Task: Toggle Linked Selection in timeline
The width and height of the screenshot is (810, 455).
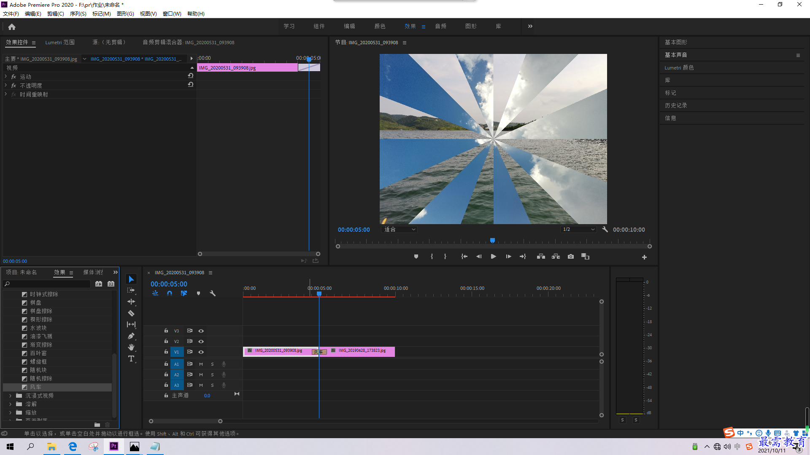Action: click(184, 293)
